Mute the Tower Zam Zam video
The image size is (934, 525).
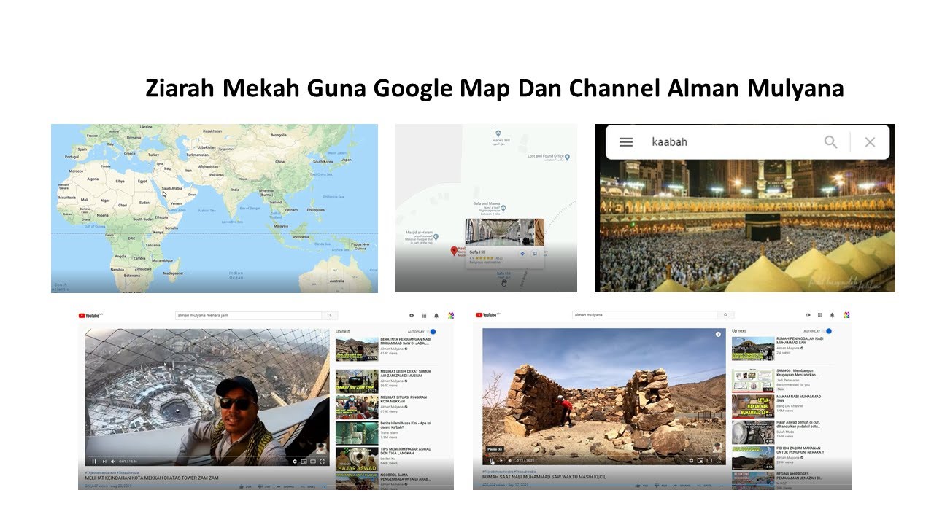click(112, 462)
